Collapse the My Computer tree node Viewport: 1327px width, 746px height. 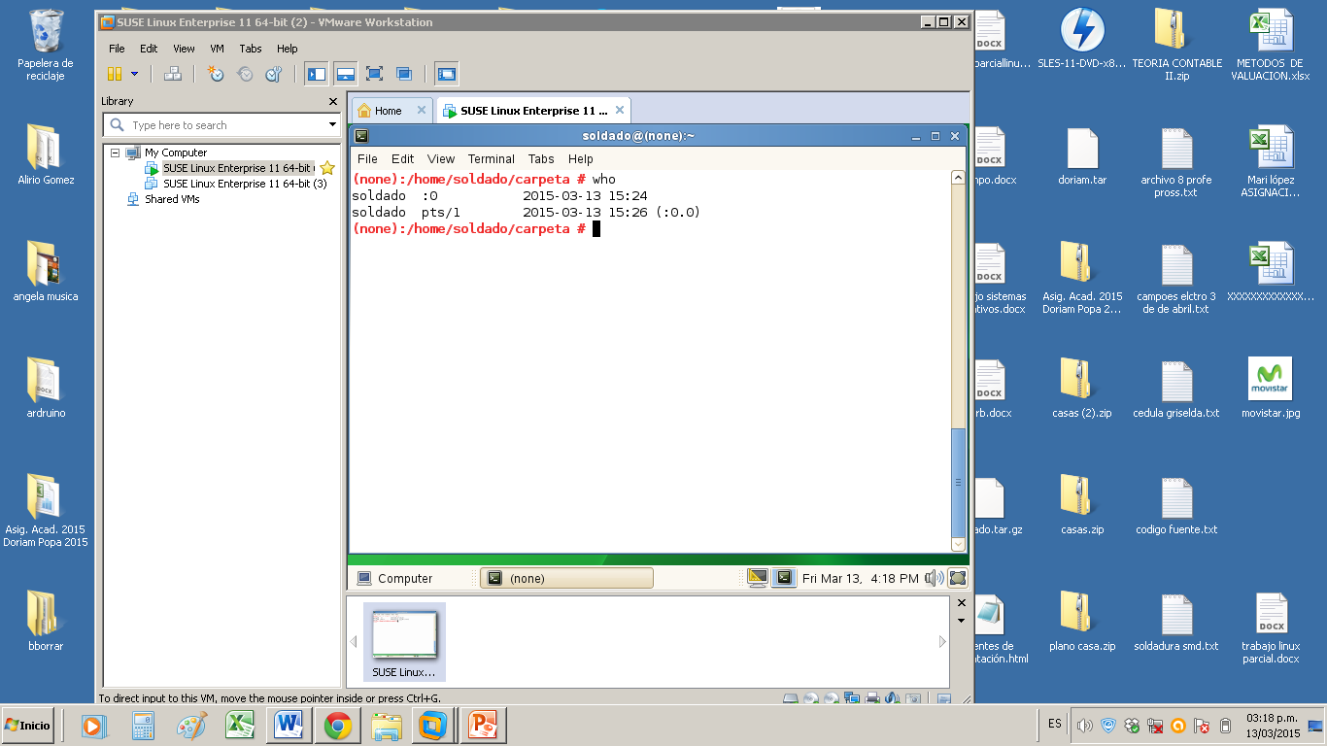[x=114, y=153]
